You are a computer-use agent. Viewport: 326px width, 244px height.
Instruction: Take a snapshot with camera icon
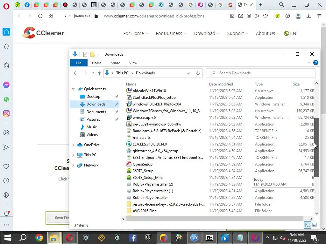241,16
